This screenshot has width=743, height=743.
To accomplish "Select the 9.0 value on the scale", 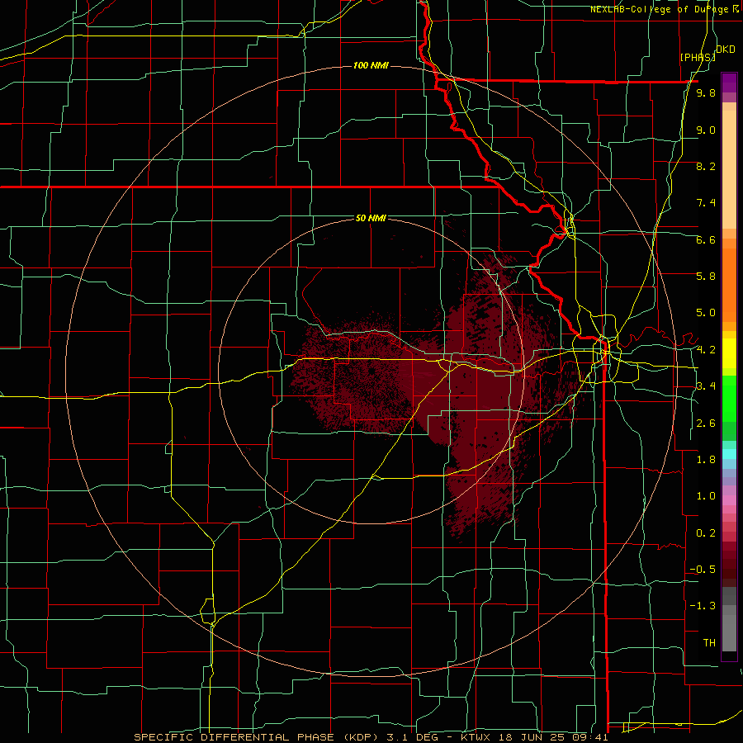I will click(706, 130).
